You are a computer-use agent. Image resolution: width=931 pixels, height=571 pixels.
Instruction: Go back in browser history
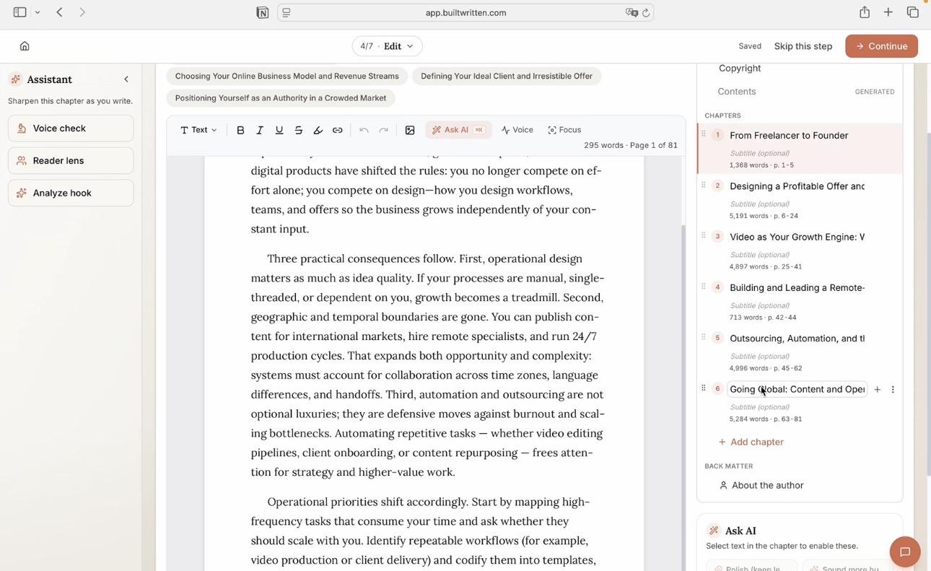[60, 12]
